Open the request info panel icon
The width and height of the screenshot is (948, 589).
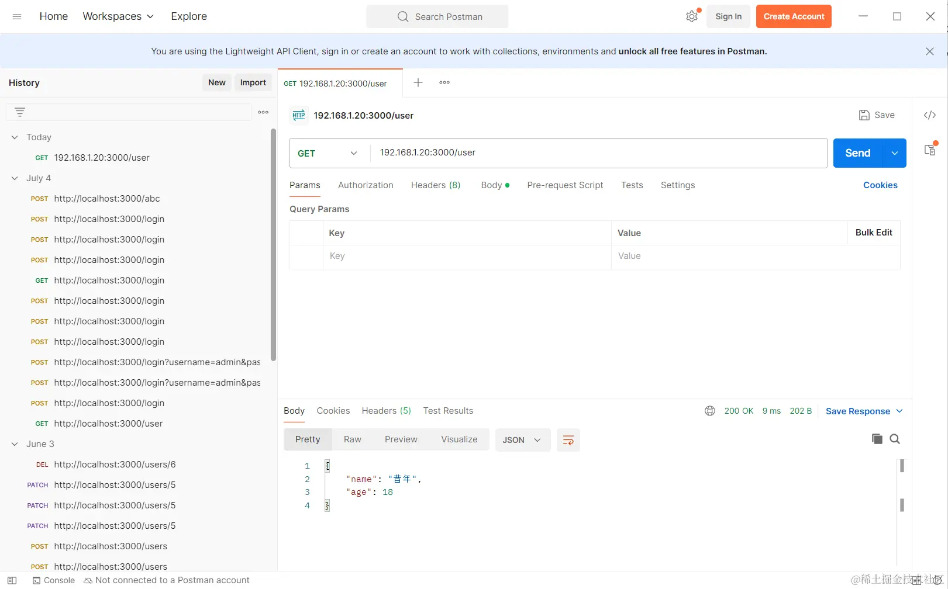[x=930, y=150]
